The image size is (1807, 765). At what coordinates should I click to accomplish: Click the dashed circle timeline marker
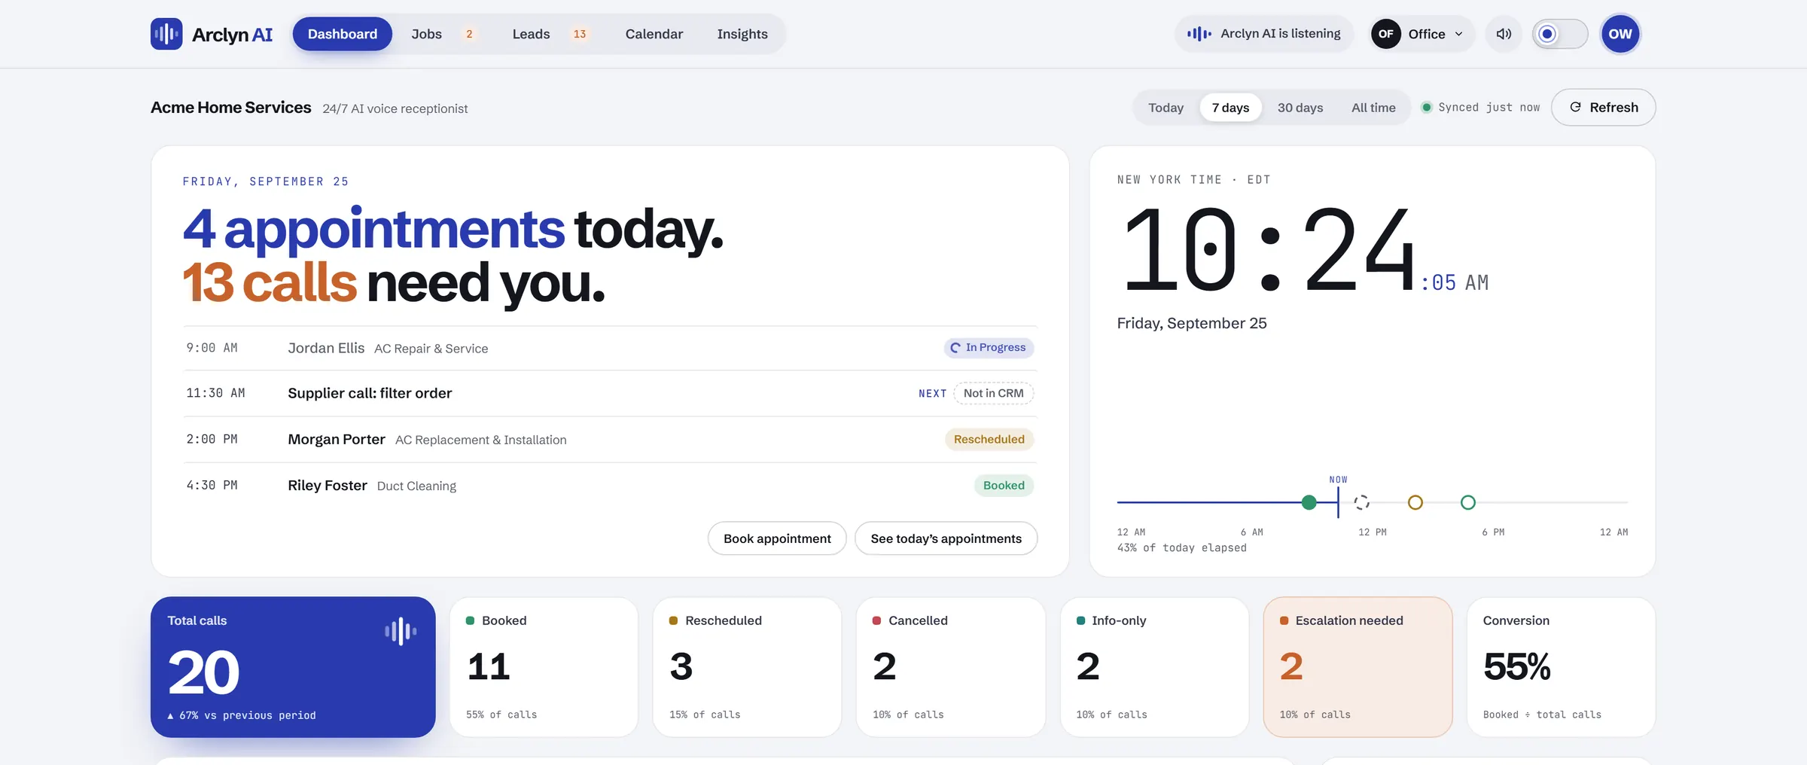coord(1361,502)
